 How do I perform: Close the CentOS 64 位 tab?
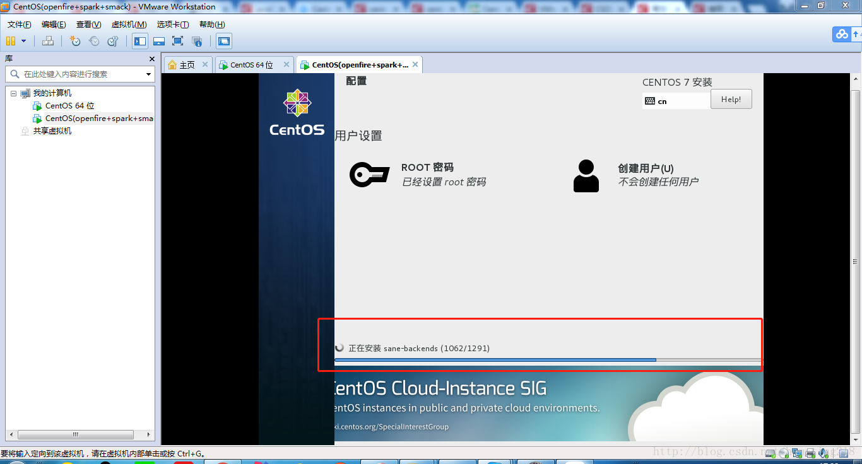pyautogui.click(x=286, y=64)
